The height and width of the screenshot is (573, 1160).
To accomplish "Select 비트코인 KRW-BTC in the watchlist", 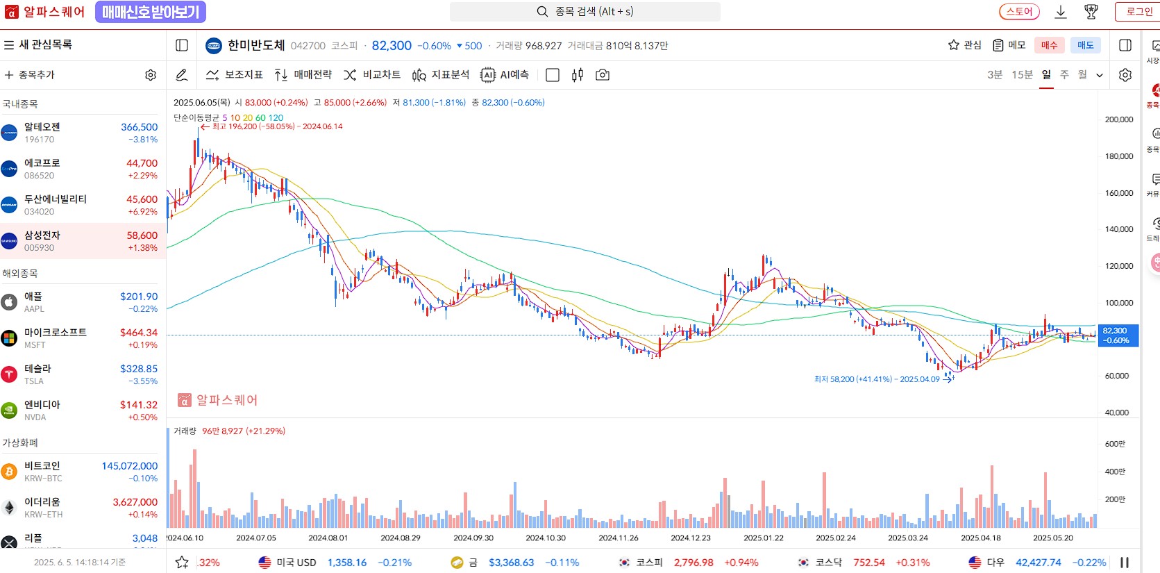I will [82, 472].
